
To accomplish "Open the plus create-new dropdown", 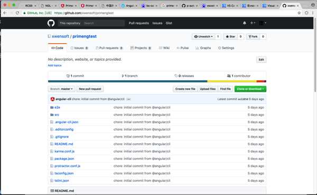I will point(253,23).
